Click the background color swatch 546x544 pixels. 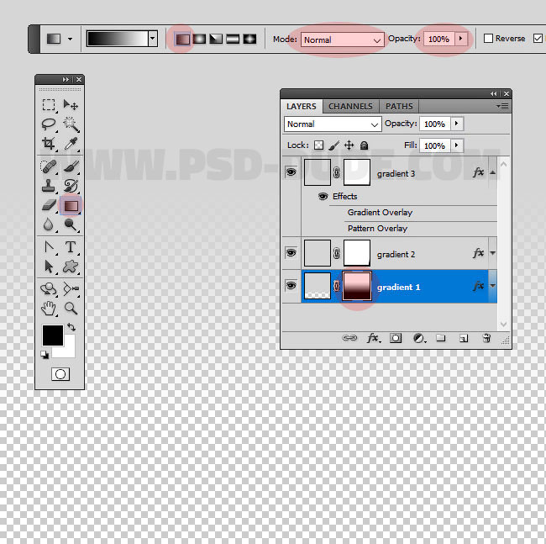[x=69, y=351]
